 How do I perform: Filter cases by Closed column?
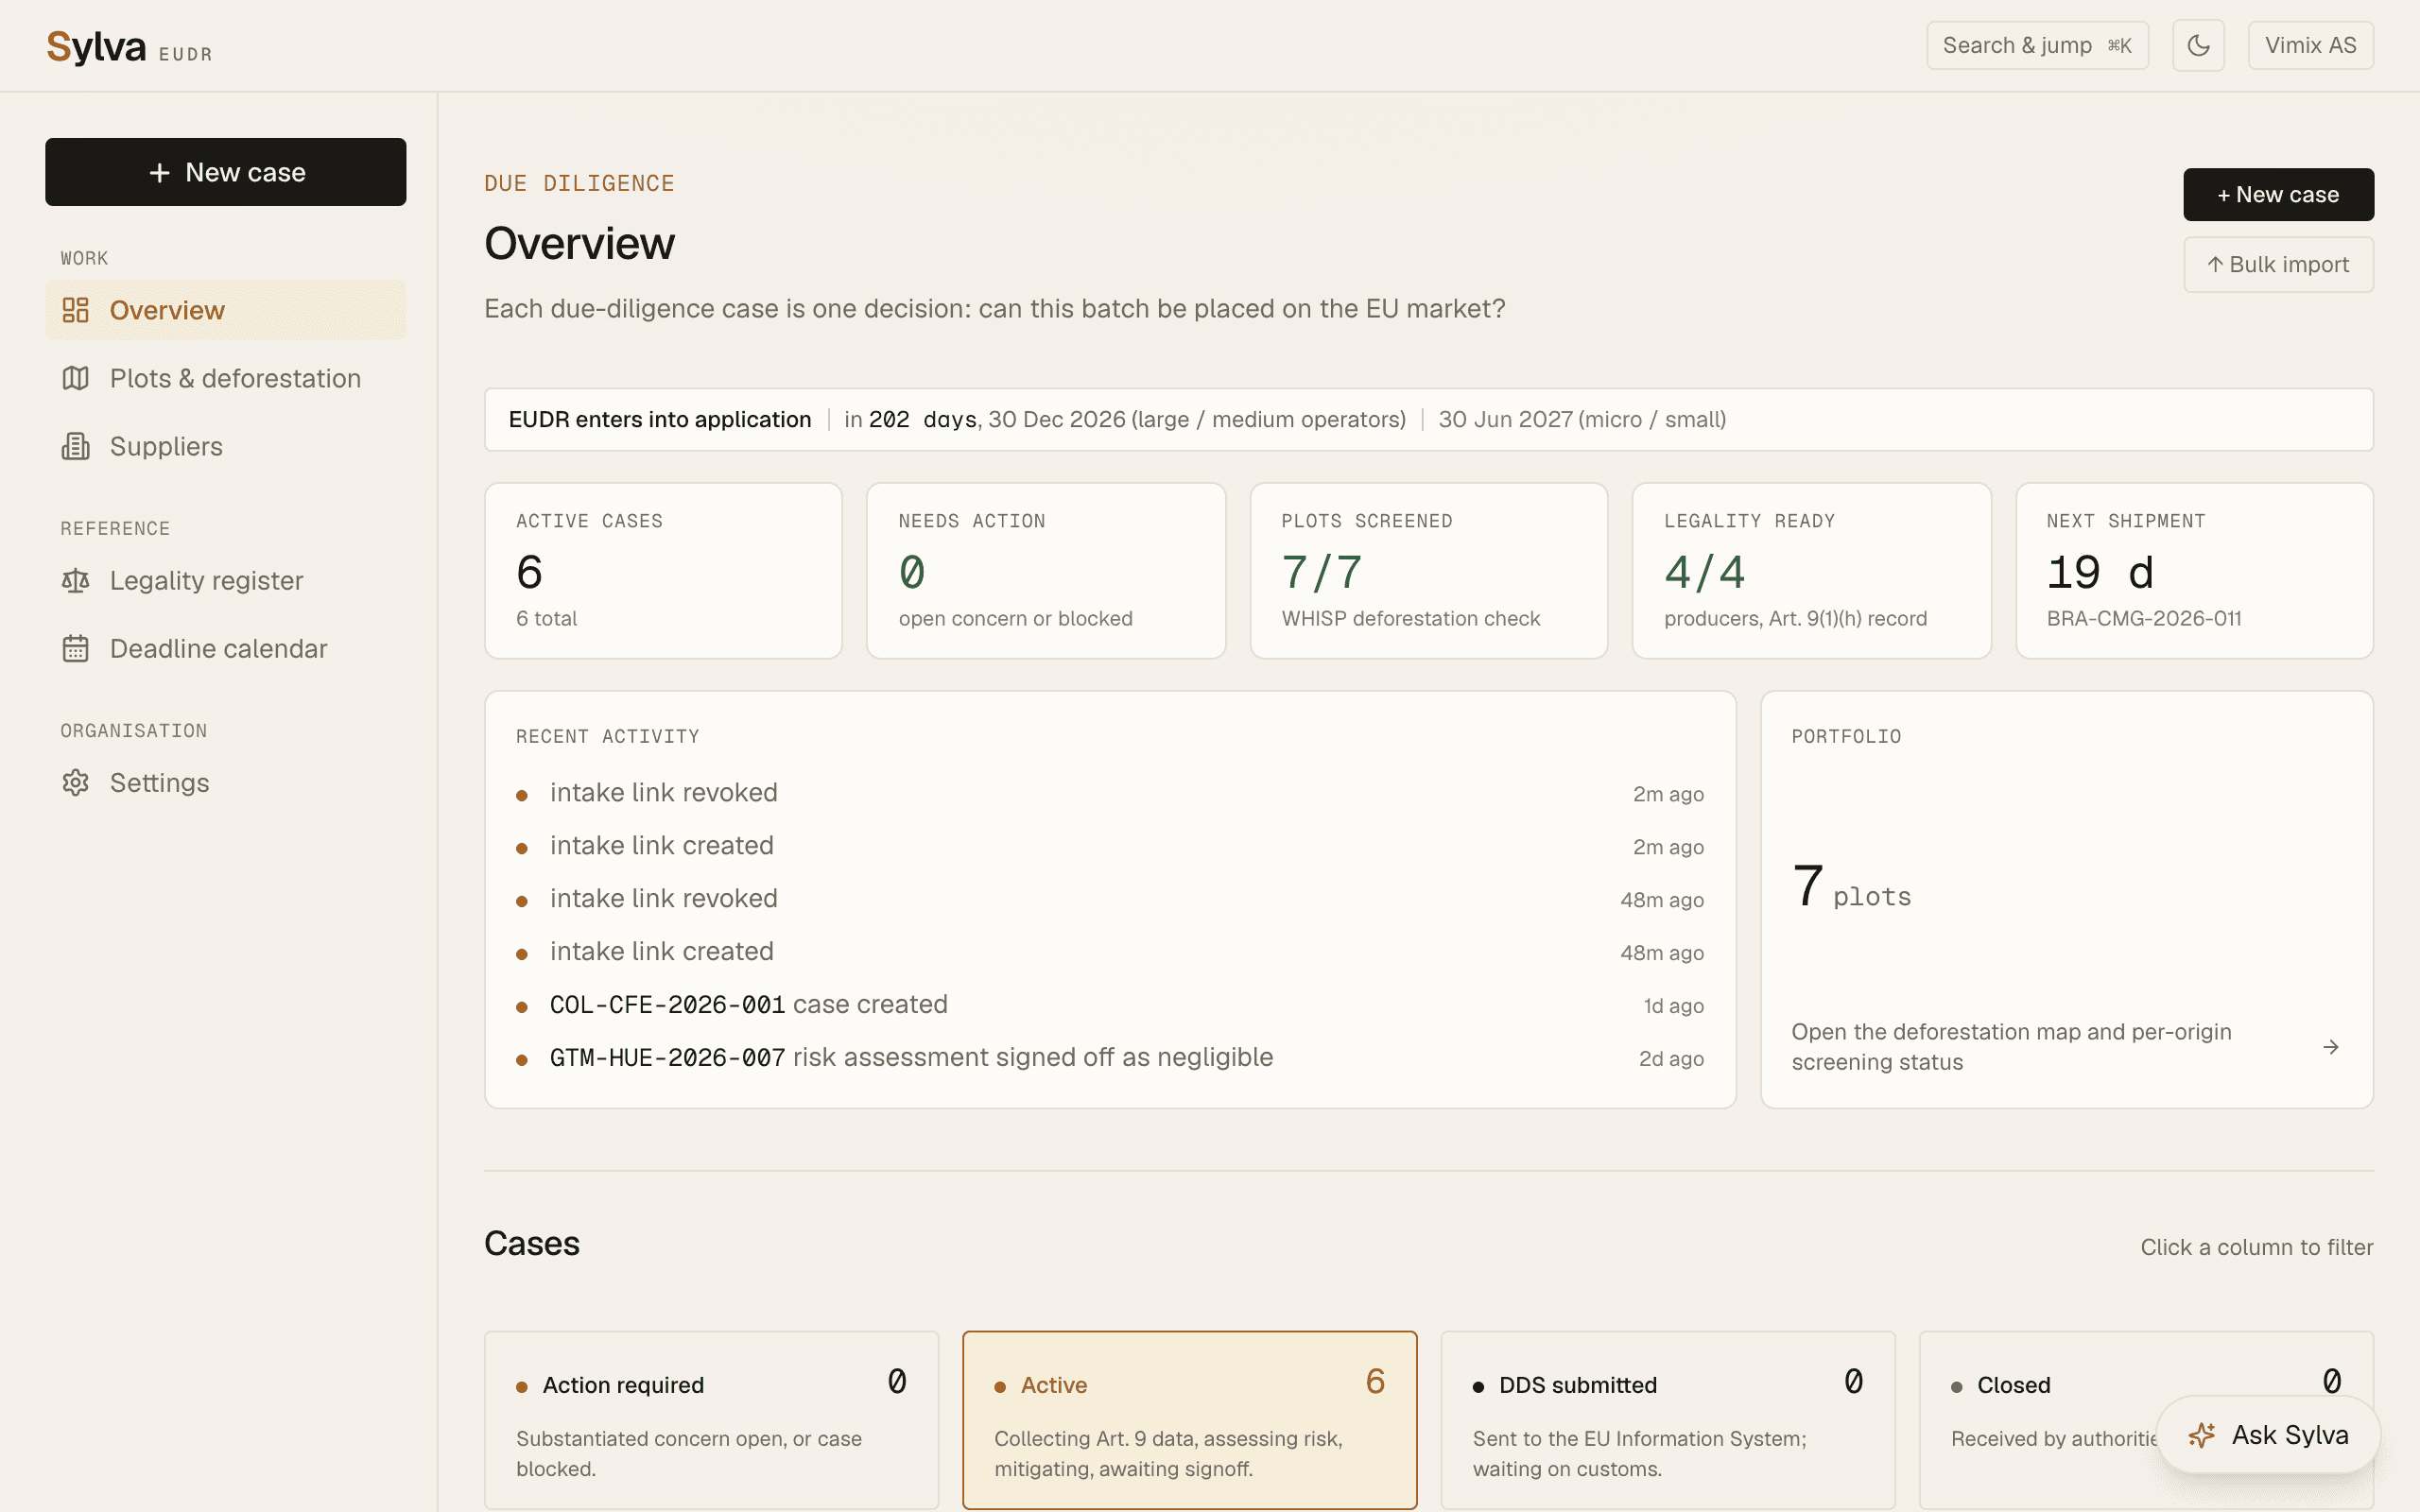(2146, 1419)
